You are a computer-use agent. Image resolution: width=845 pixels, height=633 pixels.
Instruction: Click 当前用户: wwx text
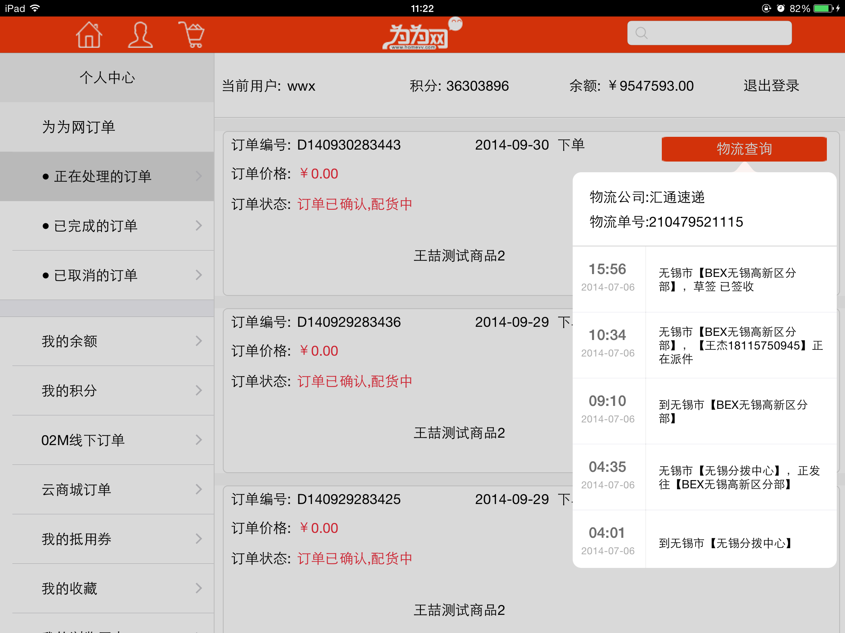click(x=269, y=86)
